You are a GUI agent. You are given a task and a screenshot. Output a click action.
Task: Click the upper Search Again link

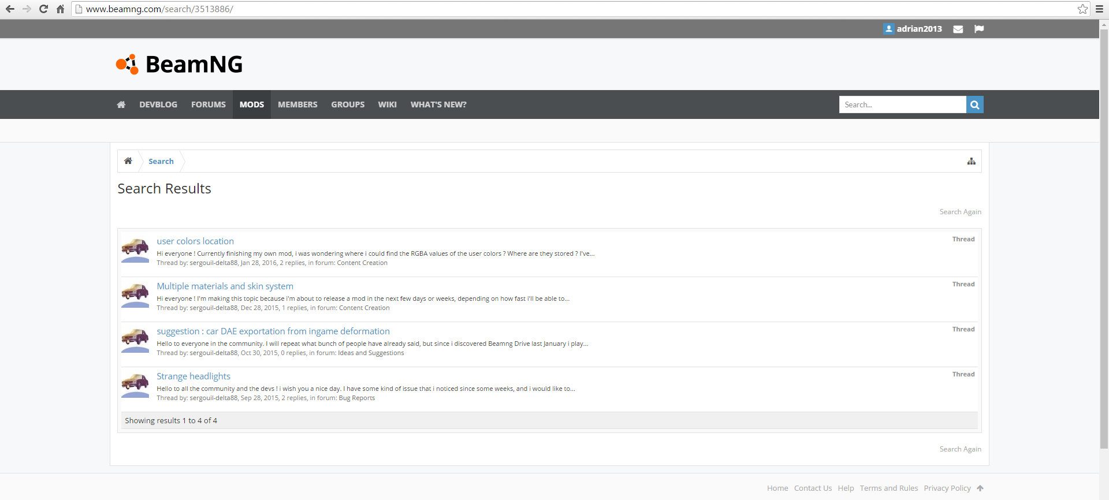(x=960, y=212)
